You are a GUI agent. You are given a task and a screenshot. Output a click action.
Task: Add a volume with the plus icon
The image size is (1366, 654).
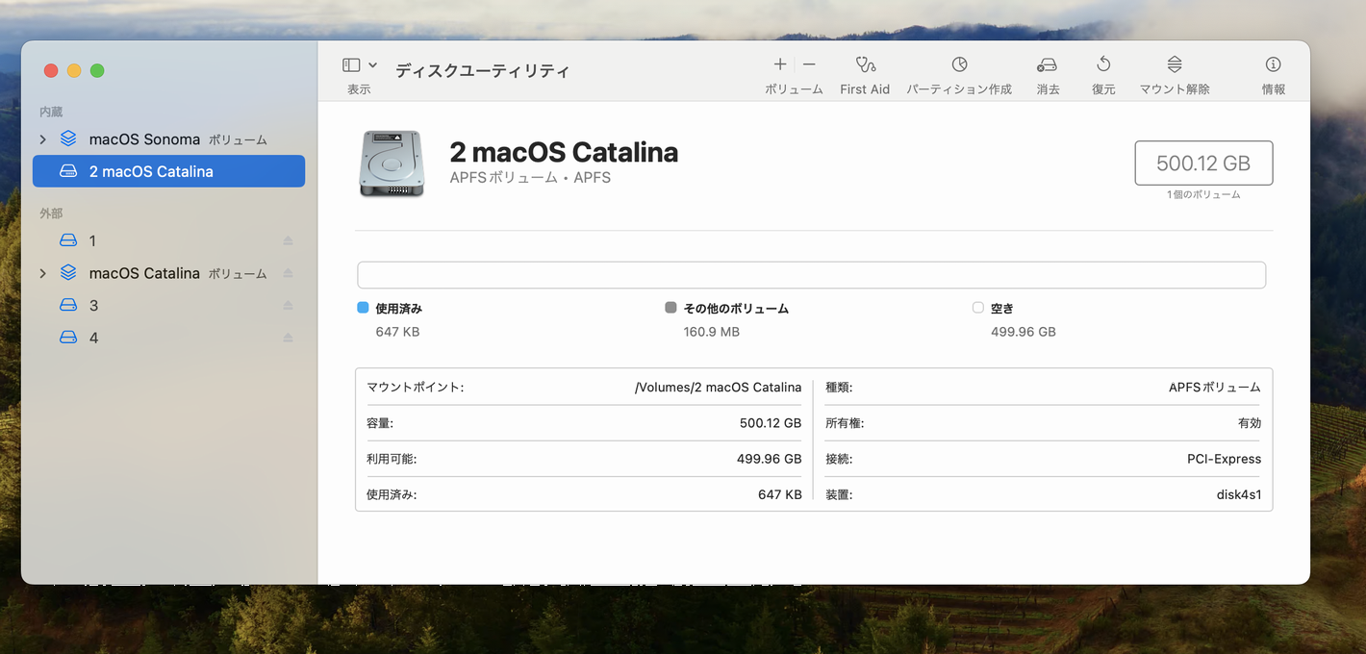pyautogui.click(x=779, y=64)
